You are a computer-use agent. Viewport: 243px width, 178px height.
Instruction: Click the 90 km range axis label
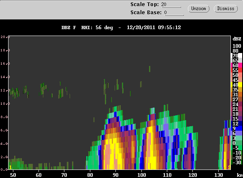[115, 175]
